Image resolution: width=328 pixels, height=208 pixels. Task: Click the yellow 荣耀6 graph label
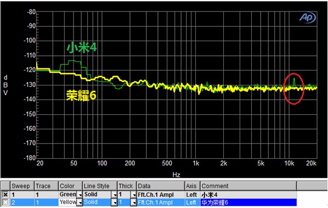click(x=81, y=95)
